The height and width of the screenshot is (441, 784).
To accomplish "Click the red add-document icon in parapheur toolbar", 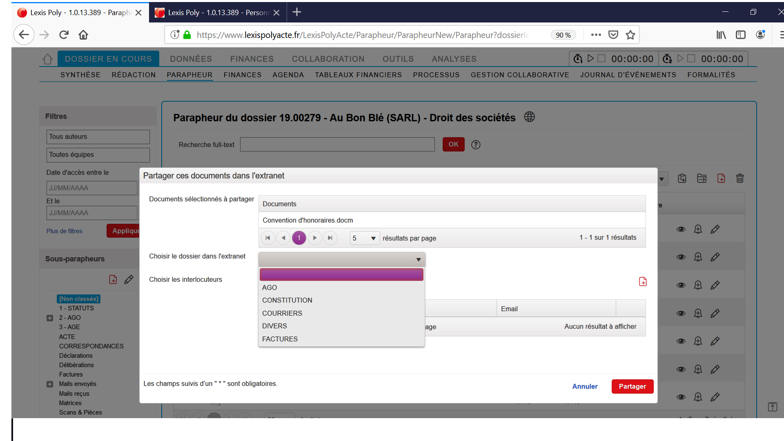I will [x=721, y=178].
